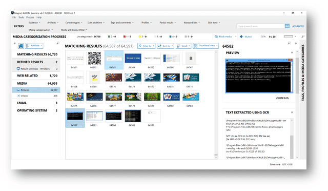Toggle the Muted speaker icon

[x=241, y=36]
